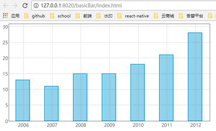This screenshot has width=216, height=131.
Task: Click the 2007 x-axis label
Action: point(52,125)
